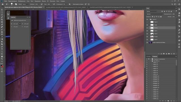Toggle the erase to history checkbox
181x102 pixels.
click(72, 4)
